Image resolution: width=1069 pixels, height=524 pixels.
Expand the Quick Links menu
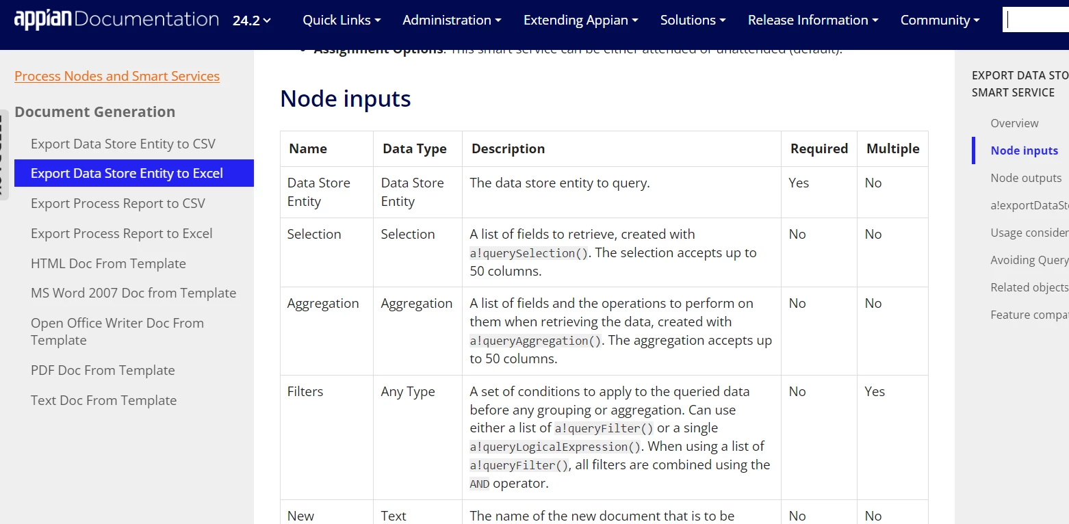tap(342, 21)
